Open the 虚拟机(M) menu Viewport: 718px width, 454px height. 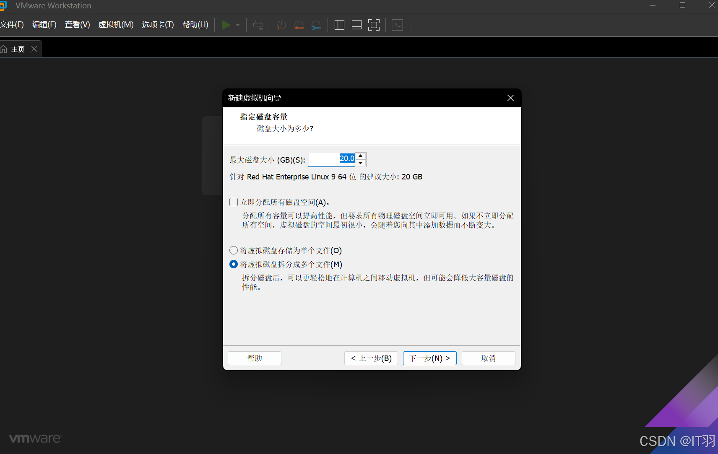pyautogui.click(x=116, y=25)
